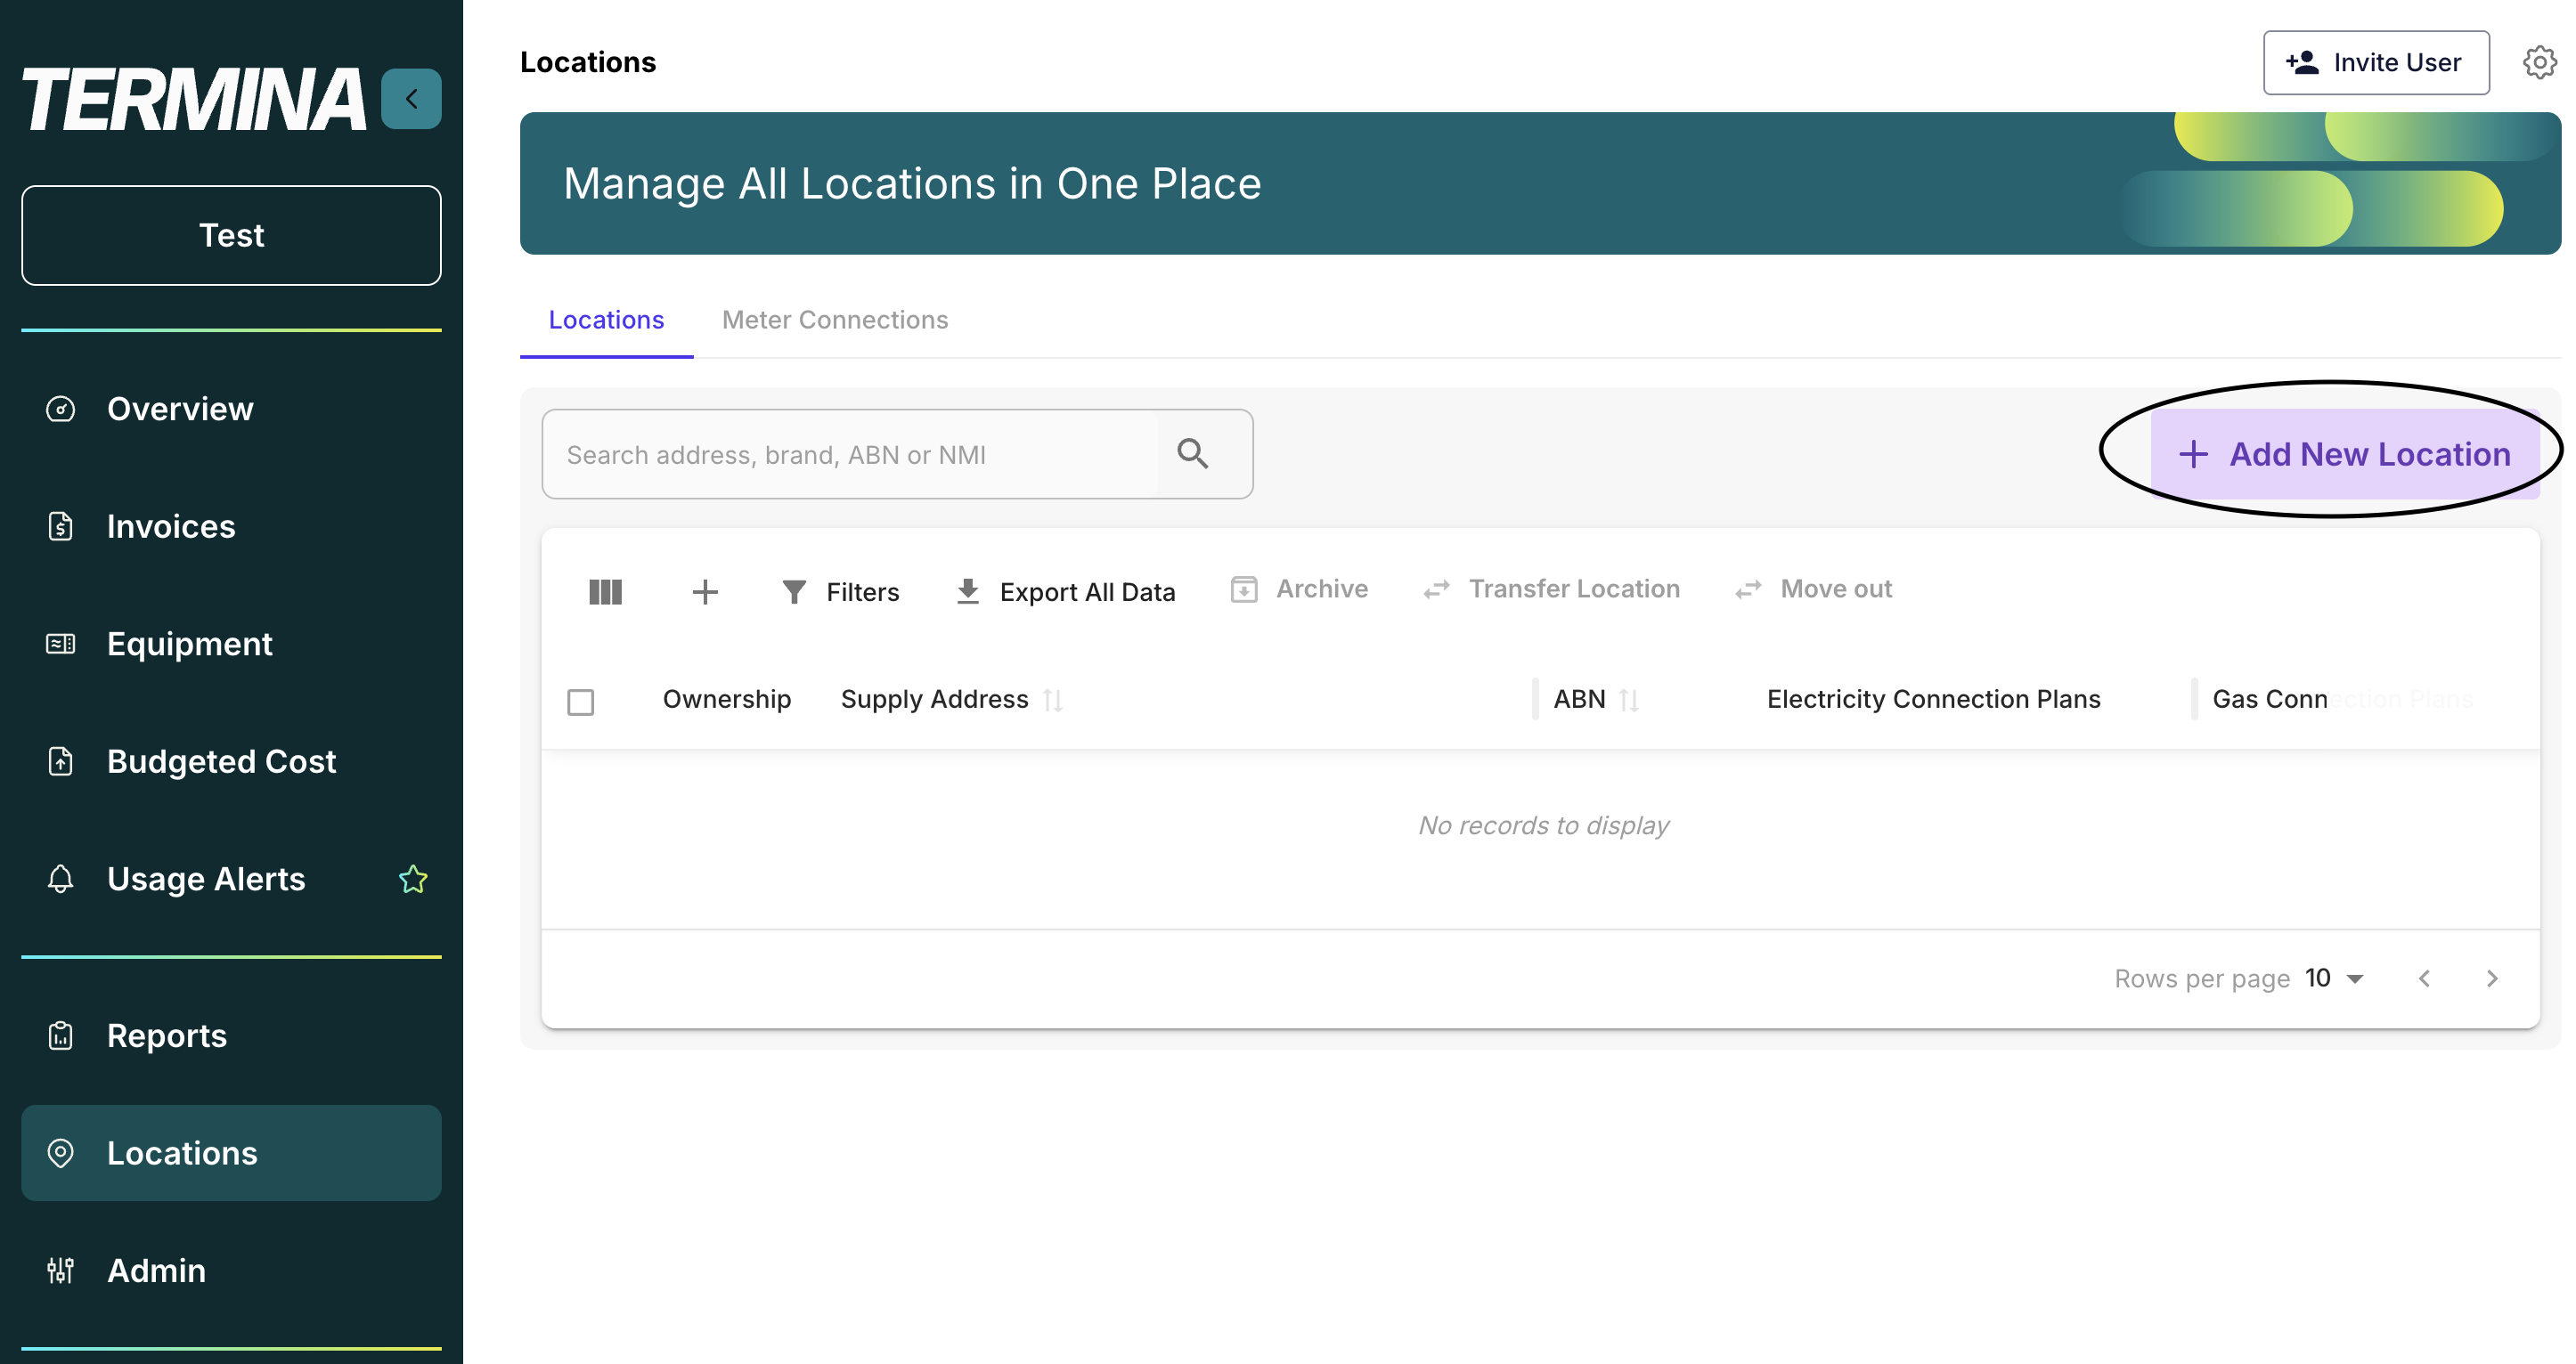Image resolution: width=2576 pixels, height=1364 pixels.
Task: Click the Overview gauge icon
Action: (x=61, y=409)
